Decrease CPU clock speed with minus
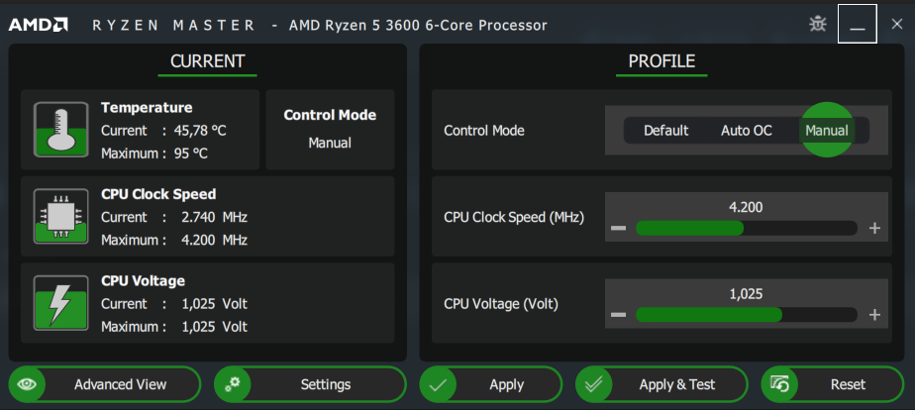 [619, 228]
